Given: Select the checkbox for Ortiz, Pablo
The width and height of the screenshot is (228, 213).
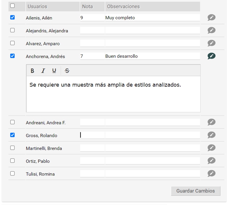Looking at the screenshot, I should (x=12, y=161).
